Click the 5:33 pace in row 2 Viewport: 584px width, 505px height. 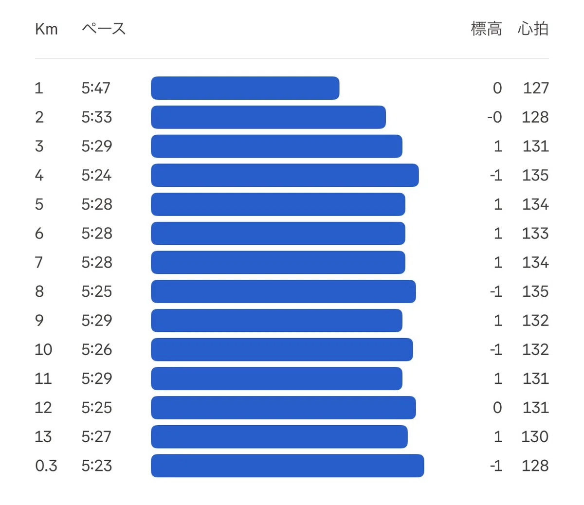tap(97, 117)
